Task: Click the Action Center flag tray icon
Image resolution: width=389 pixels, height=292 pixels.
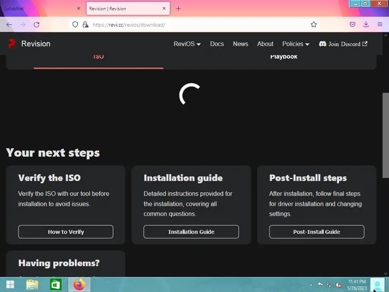Action: tap(320, 285)
